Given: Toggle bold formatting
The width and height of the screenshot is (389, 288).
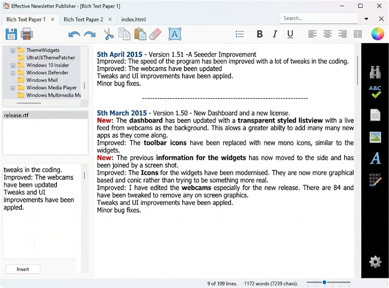Looking at the screenshot, I should 260,34.
